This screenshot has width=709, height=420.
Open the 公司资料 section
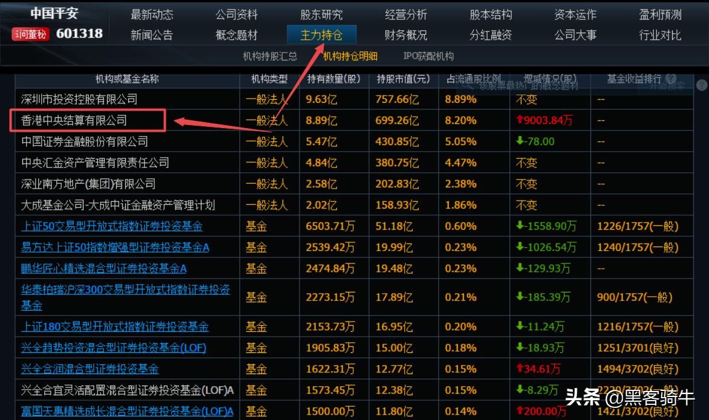tap(236, 15)
